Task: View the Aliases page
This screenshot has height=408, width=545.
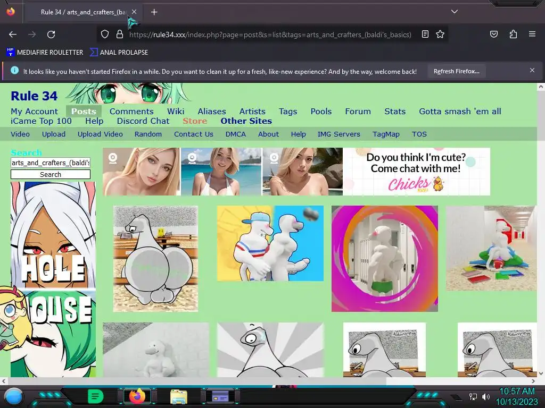Action: pyautogui.click(x=212, y=112)
